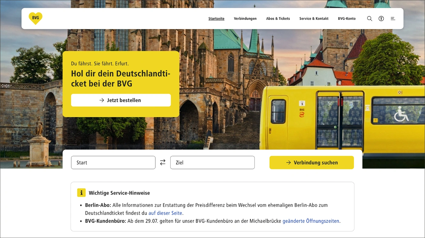Click the Verbindung suchen button

(x=311, y=162)
